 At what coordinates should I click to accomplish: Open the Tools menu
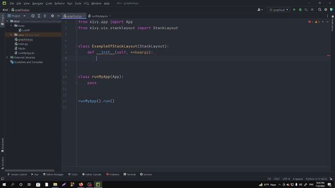[78, 4]
